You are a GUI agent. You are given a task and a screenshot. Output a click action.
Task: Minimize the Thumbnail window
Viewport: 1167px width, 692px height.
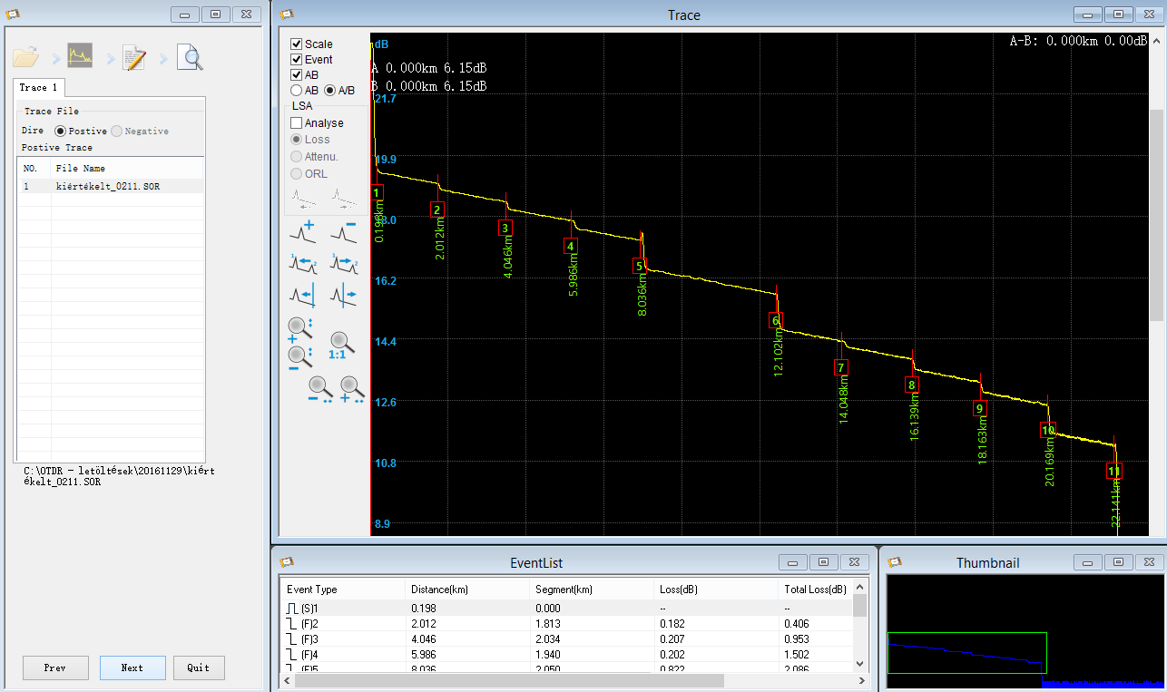[1086, 562]
